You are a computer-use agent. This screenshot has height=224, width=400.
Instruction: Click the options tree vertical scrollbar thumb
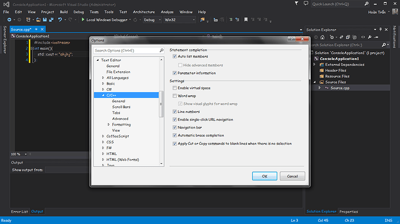click(x=161, y=104)
